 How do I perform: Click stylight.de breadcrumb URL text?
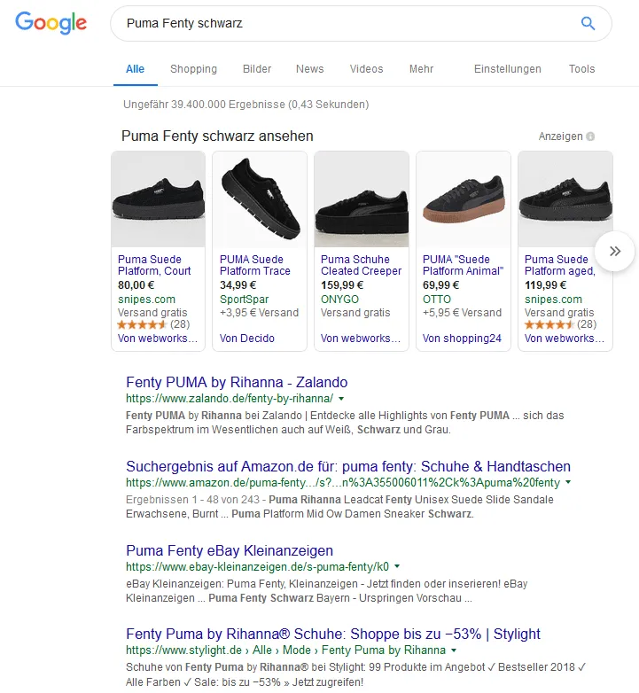click(x=285, y=650)
